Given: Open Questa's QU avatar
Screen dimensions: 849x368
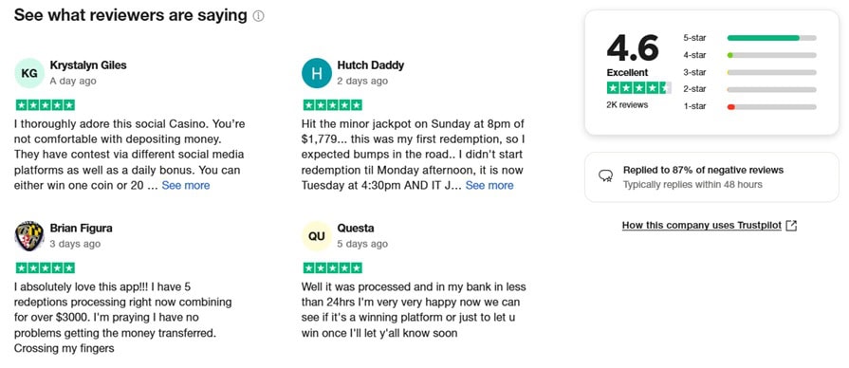Looking at the screenshot, I should [x=317, y=236].
